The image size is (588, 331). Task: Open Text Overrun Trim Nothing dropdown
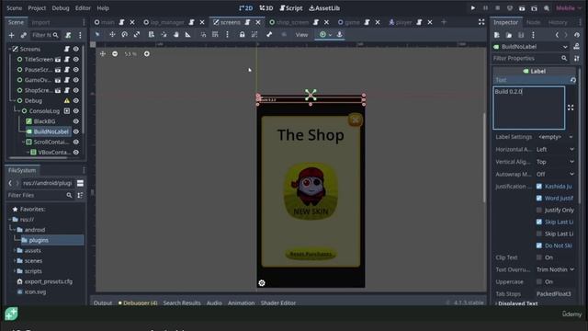coord(555,269)
